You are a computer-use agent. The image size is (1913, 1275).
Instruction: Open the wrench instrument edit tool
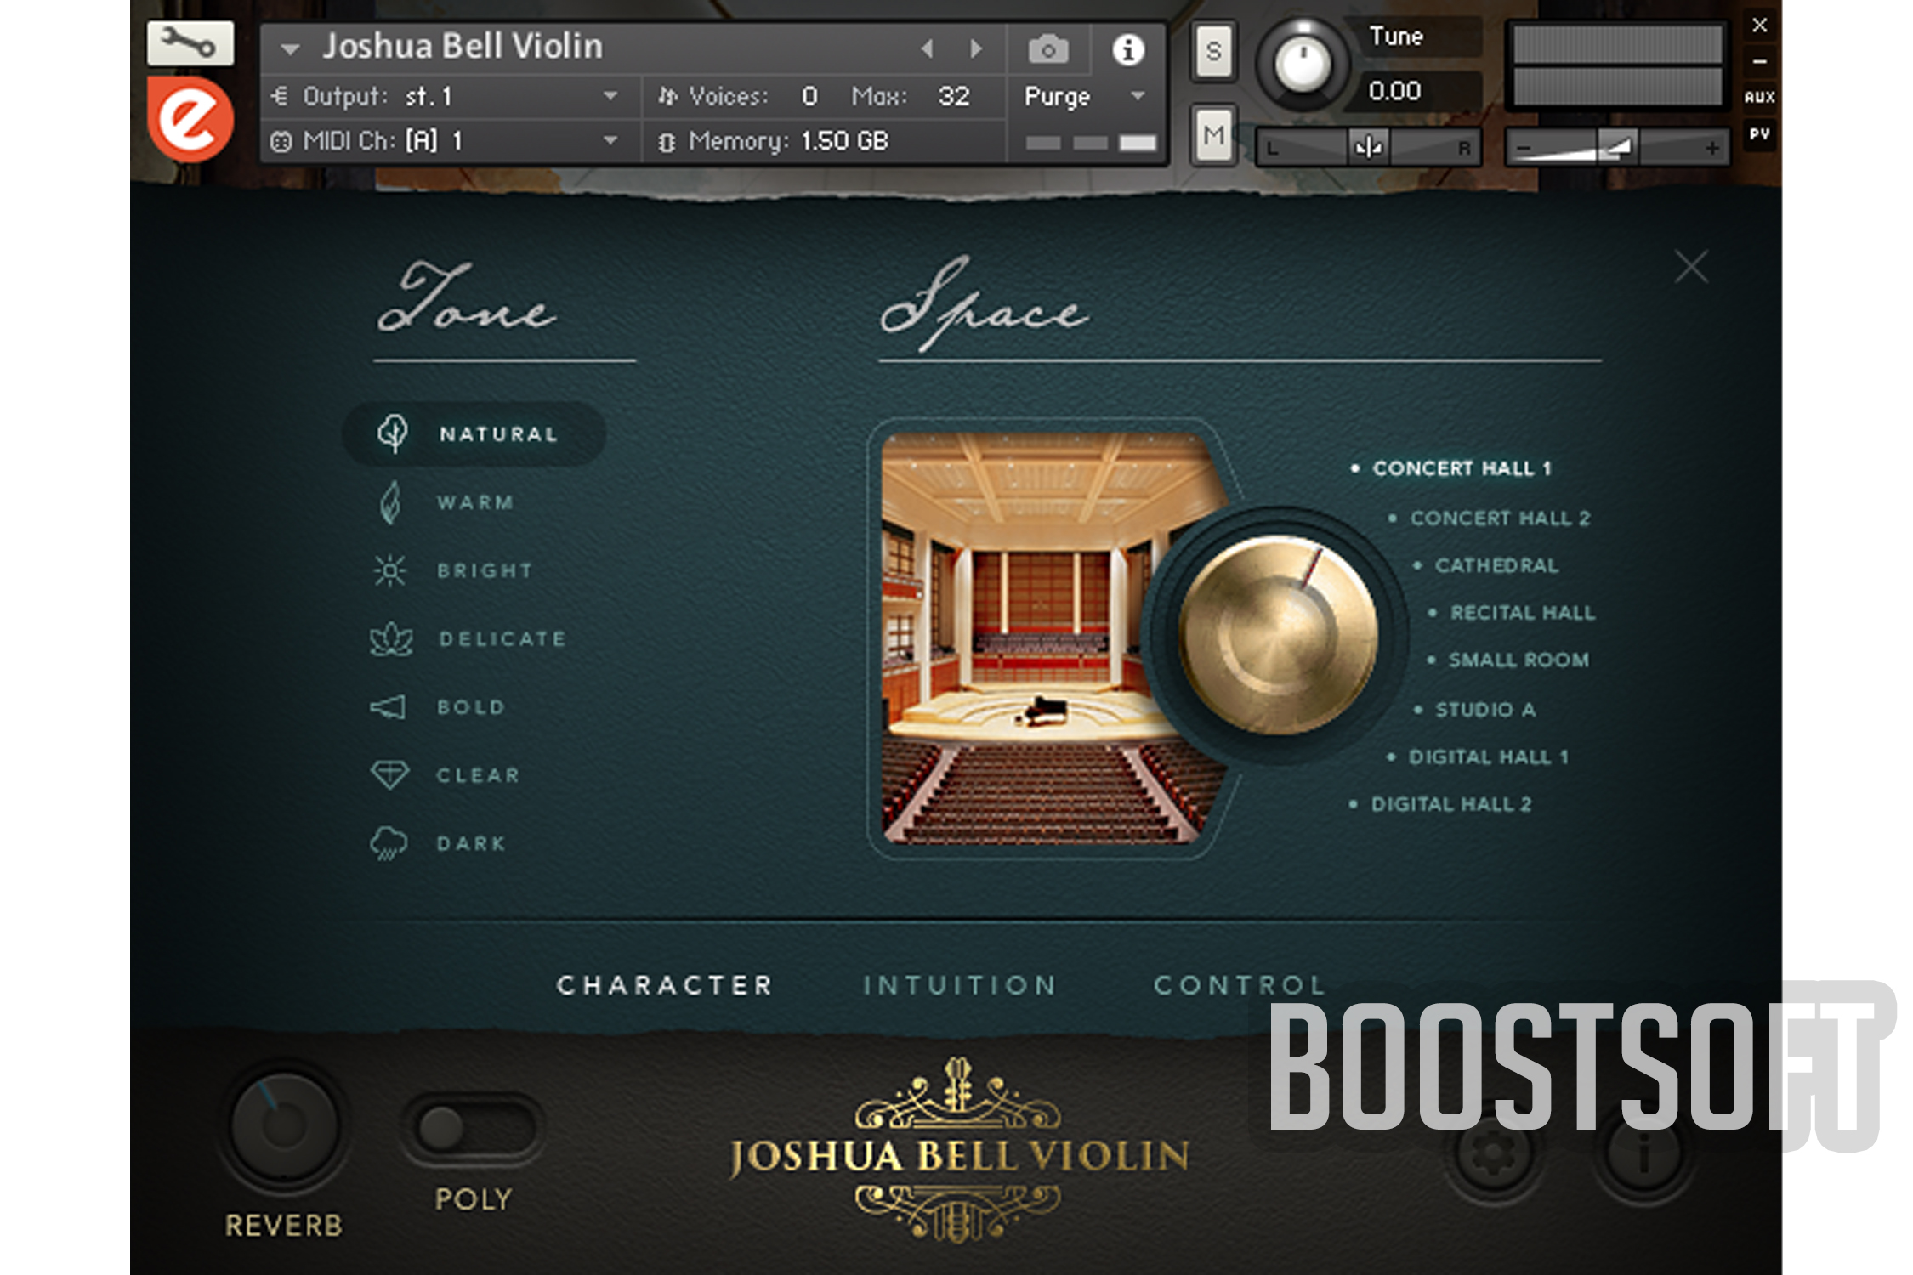[x=190, y=42]
